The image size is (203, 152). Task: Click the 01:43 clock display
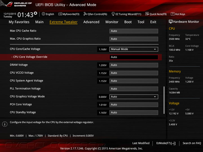(x=25, y=15)
